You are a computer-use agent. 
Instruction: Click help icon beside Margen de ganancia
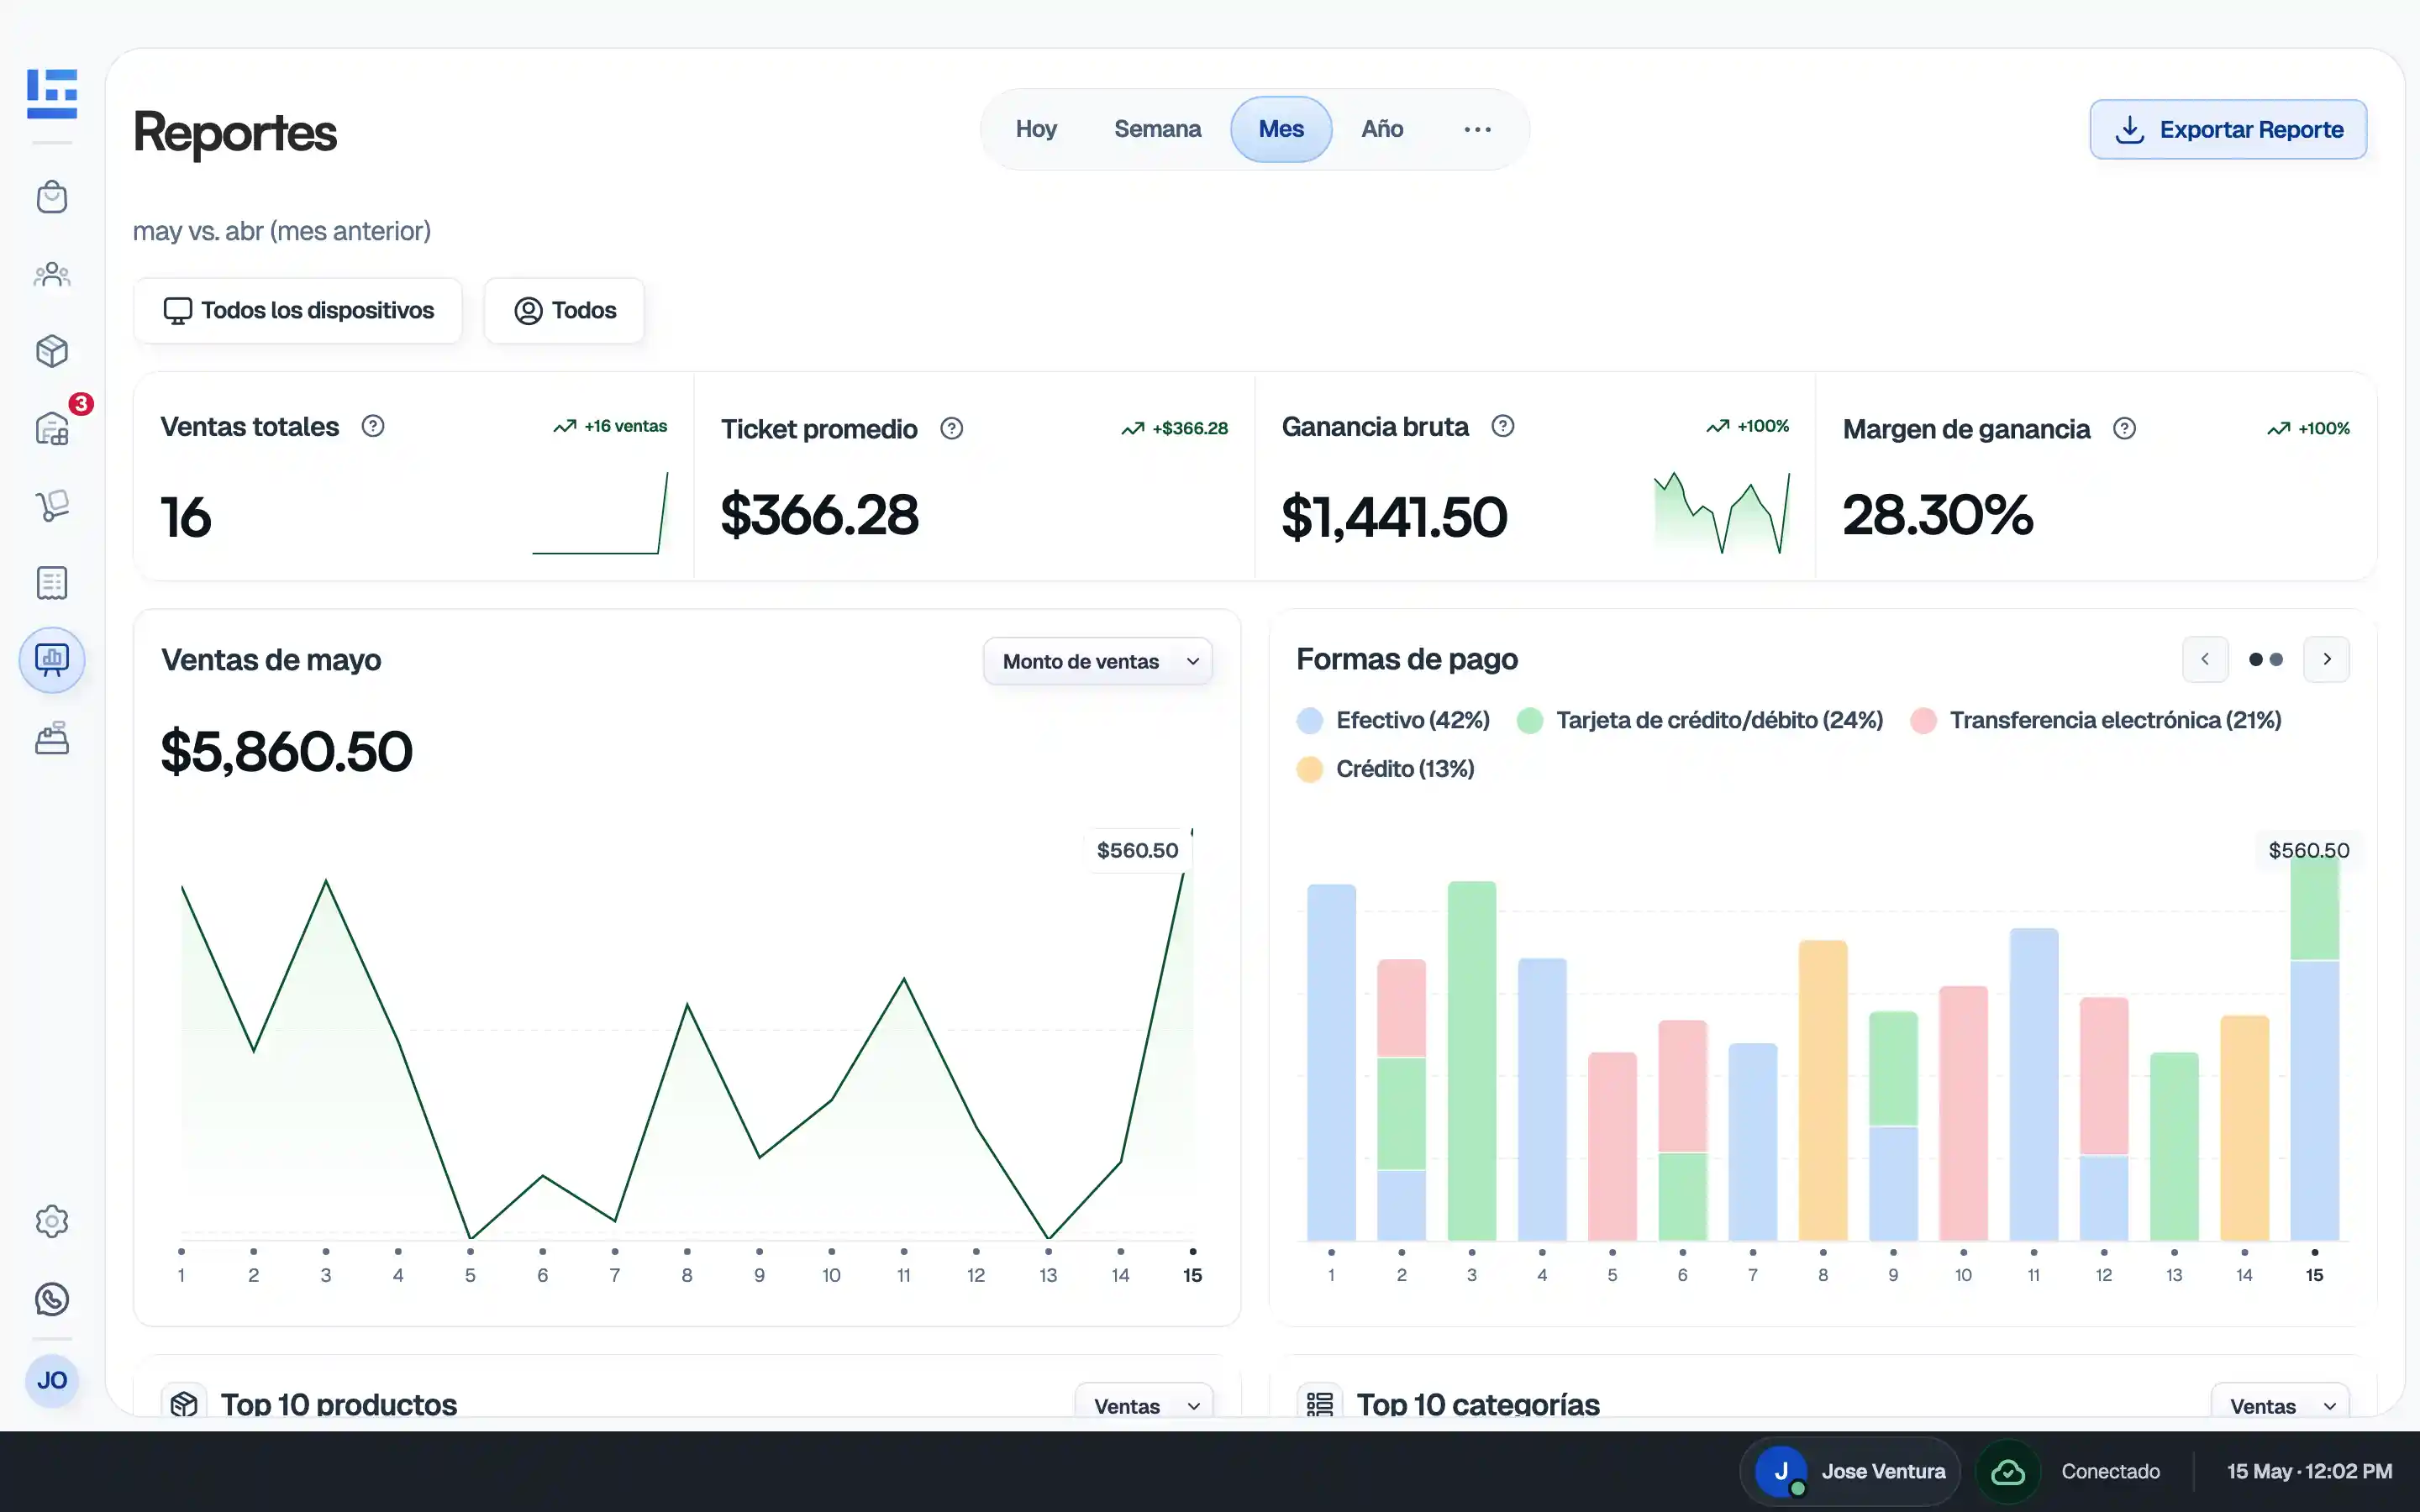(x=2125, y=428)
